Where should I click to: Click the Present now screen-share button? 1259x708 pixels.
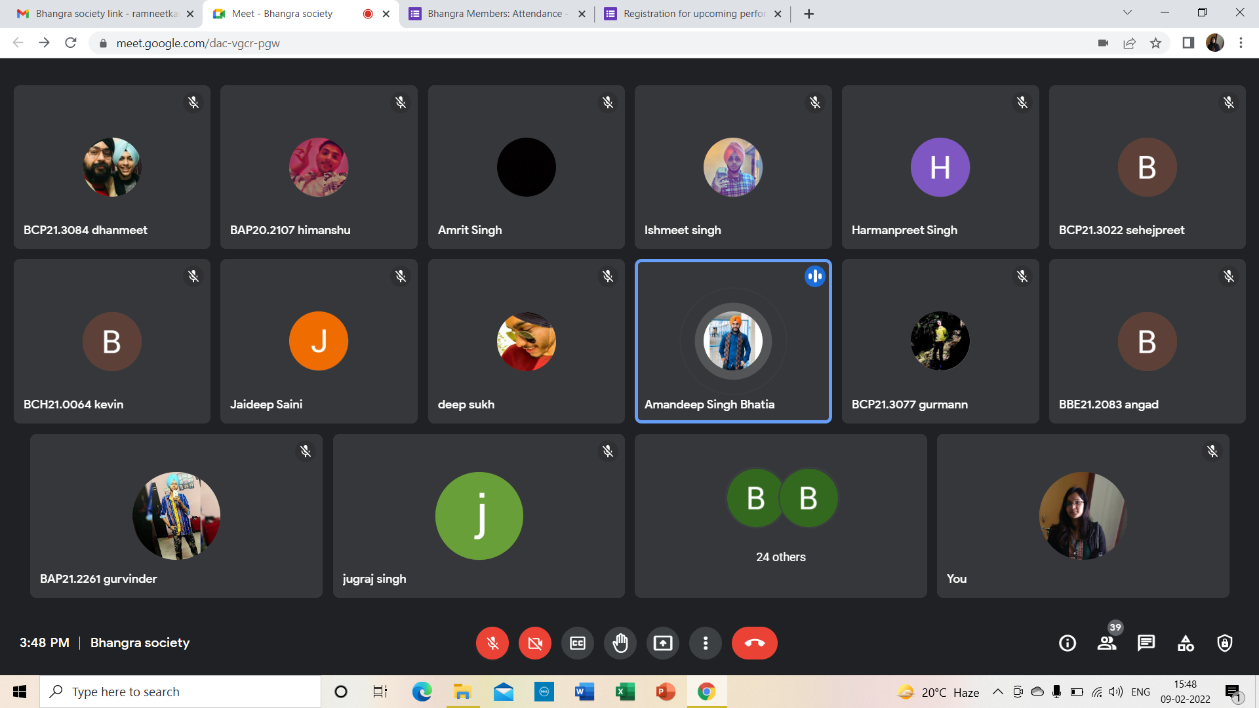point(662,643)
